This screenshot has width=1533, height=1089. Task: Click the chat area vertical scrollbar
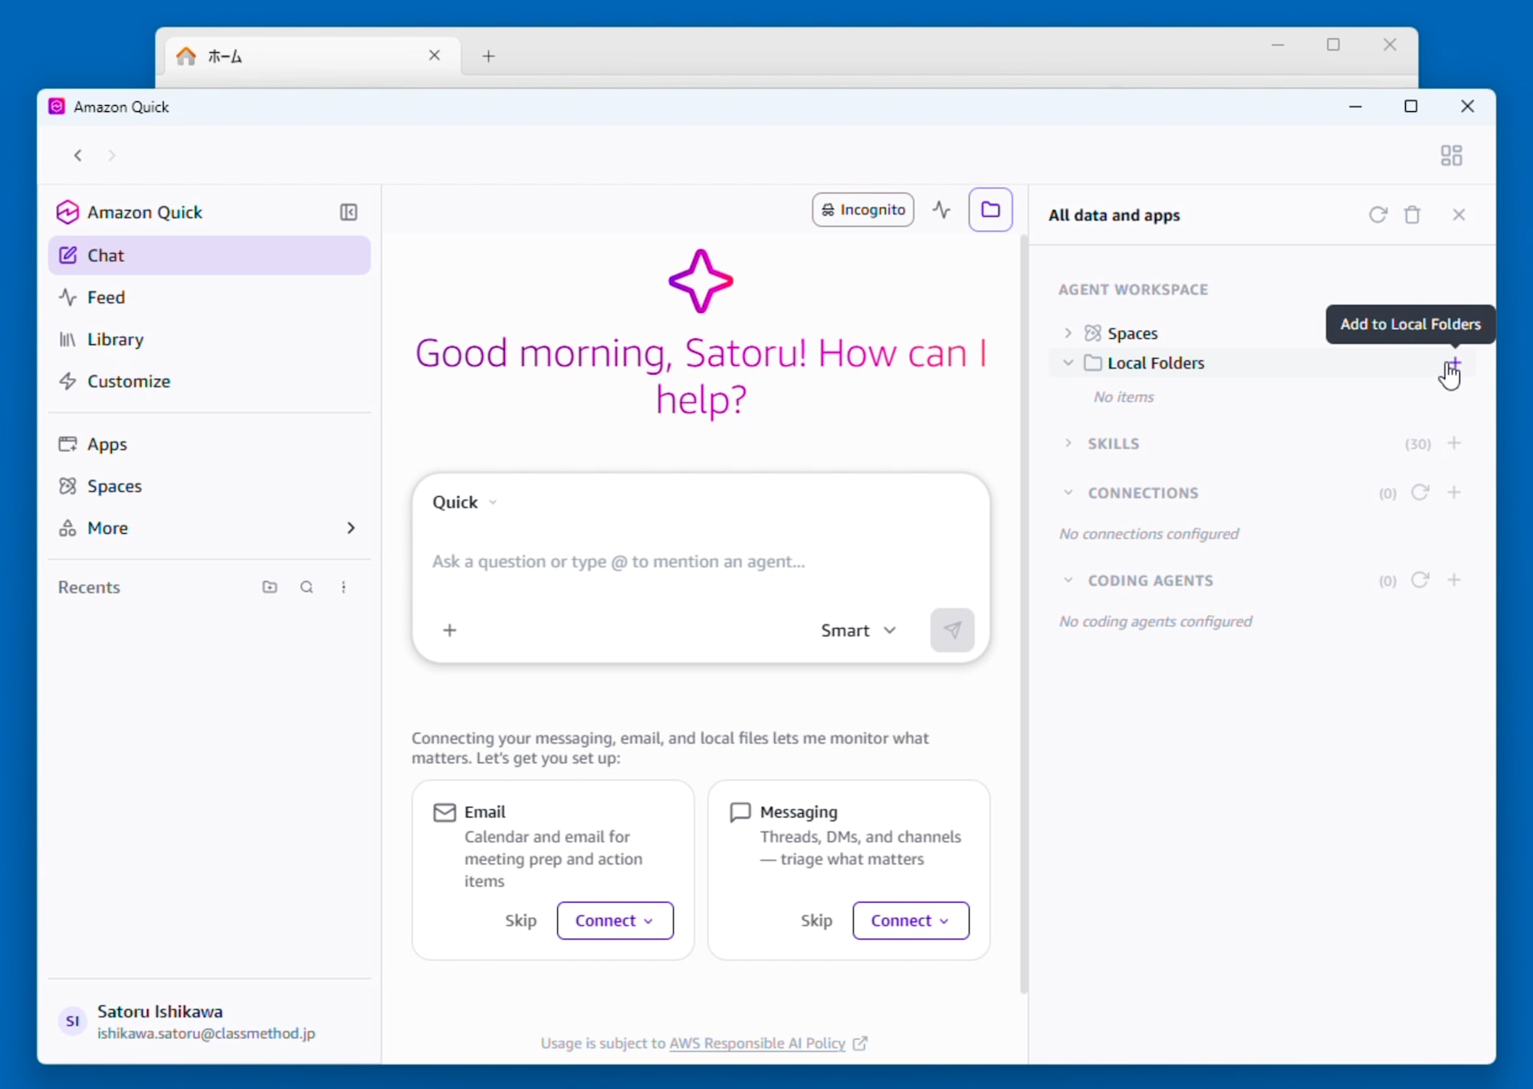[1023, 614]
